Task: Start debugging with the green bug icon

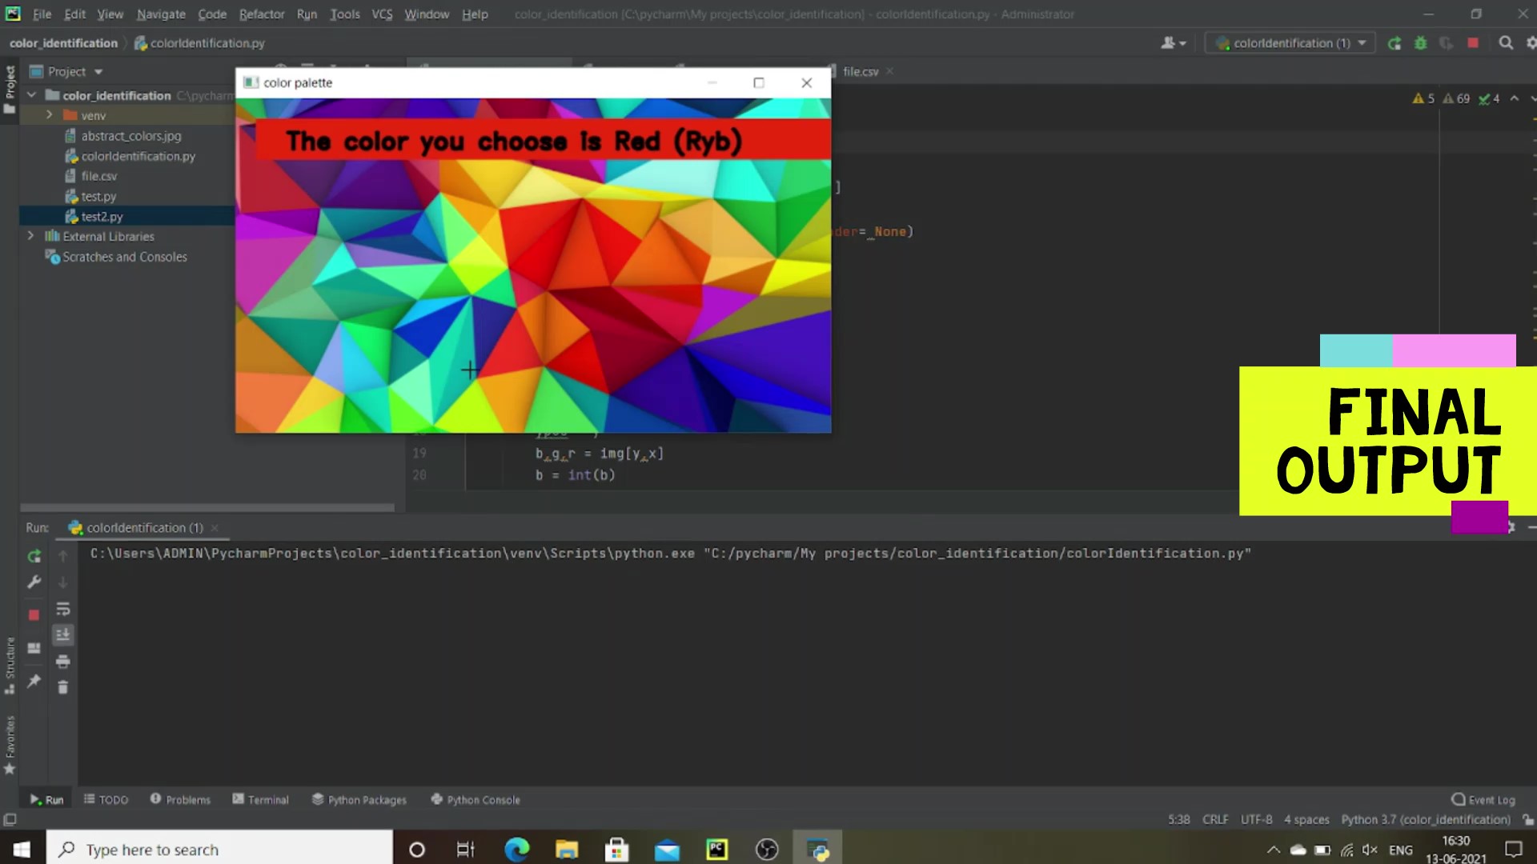Action: [x=1421, y=42]
